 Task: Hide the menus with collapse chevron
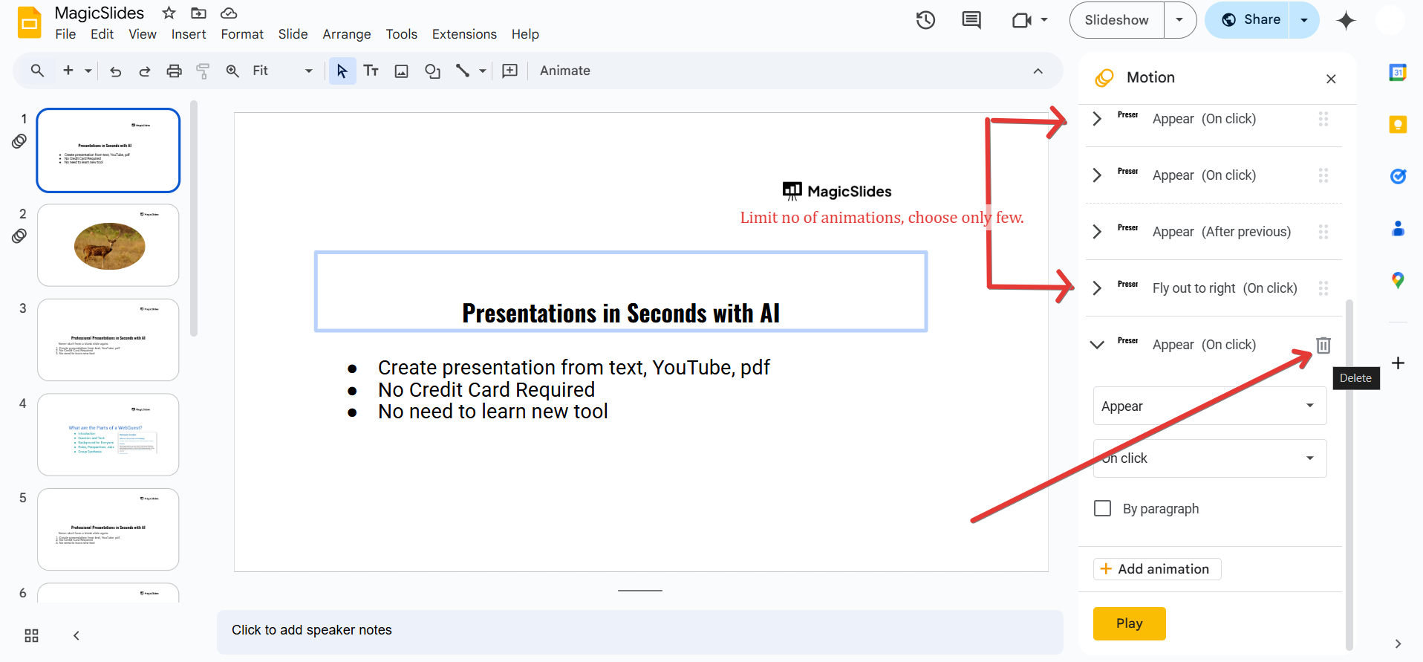[1038, 71]
